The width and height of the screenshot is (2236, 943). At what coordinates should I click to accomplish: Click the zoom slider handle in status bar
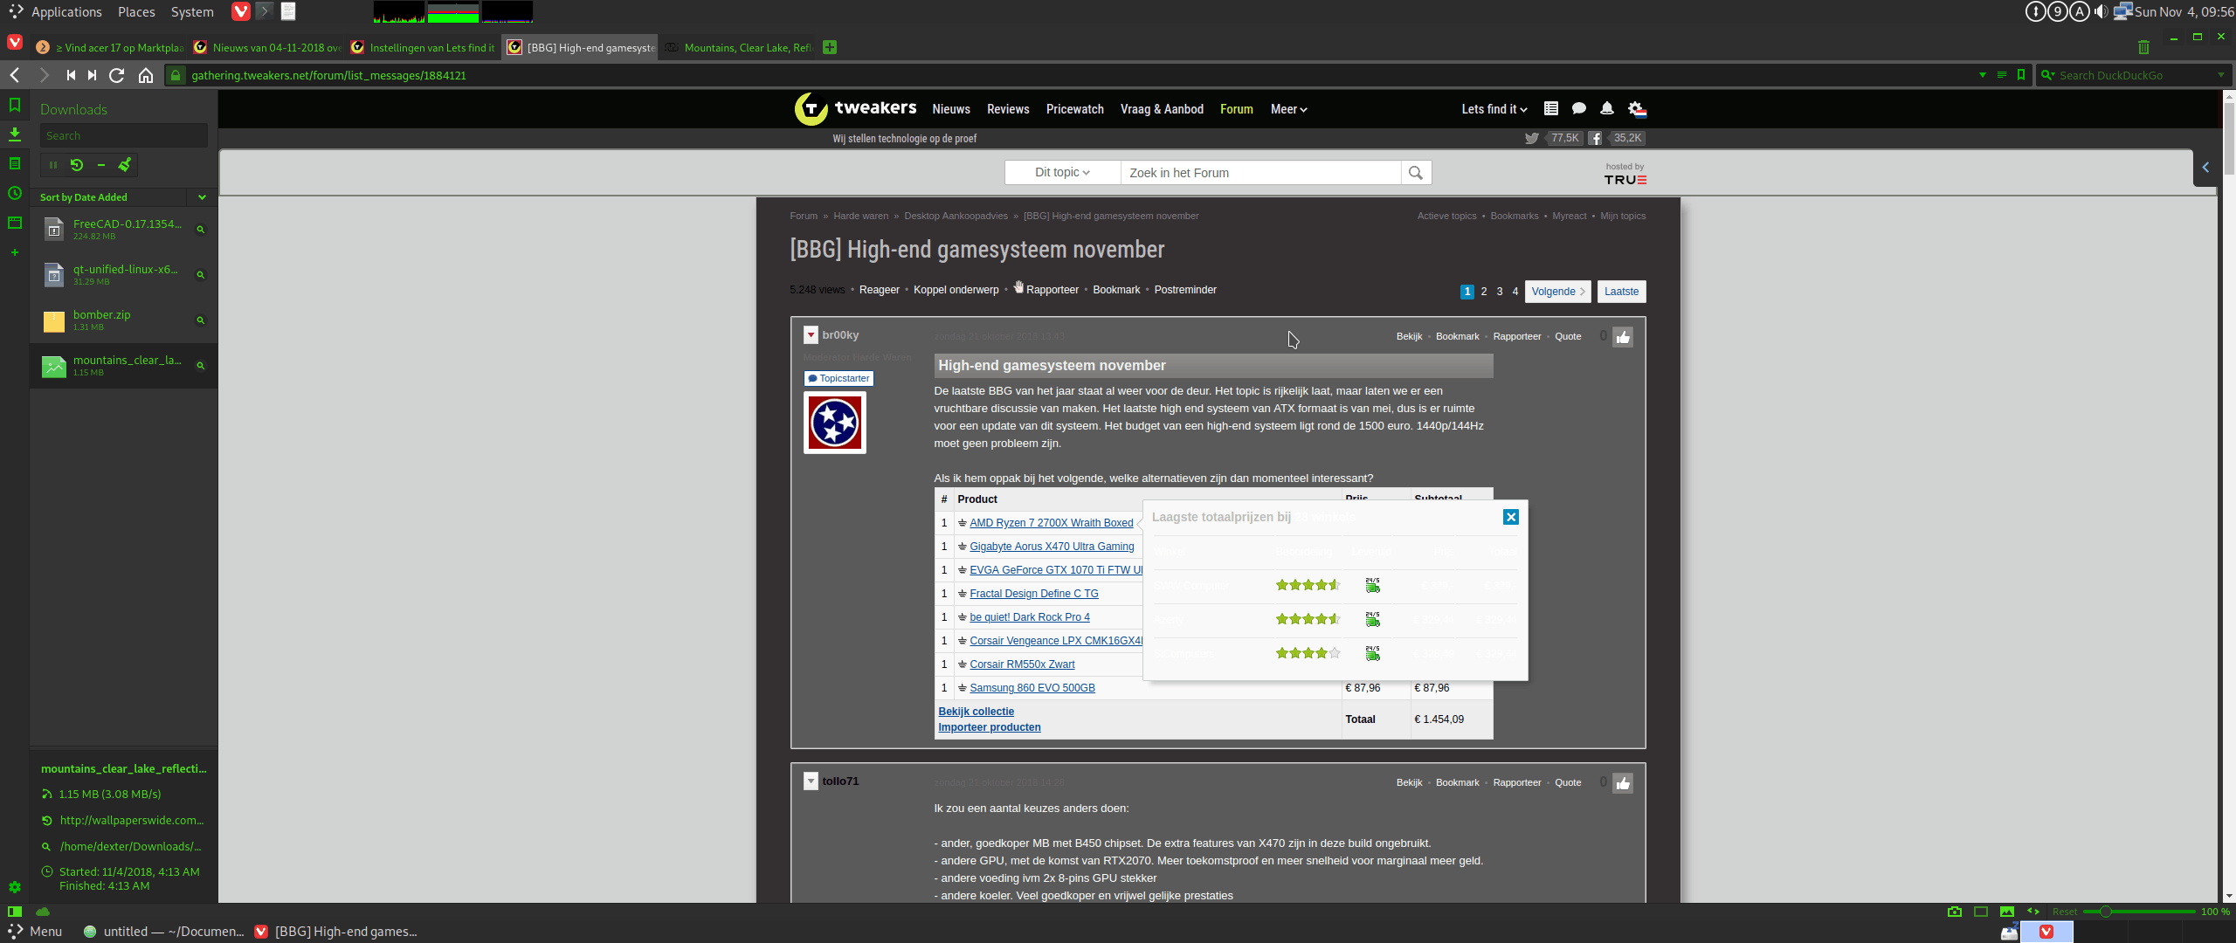point(2106,912)
